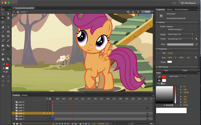Viewport: 201px width, 125px height.
Task: Select the ScootalooAnimated.fla document tab
Action: click(x=24, y=8)
